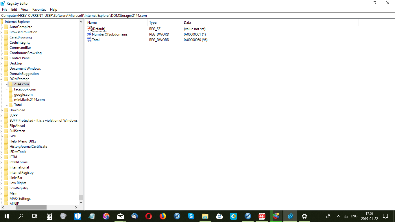Screen dimensions: 395x222
Task: Open the Help menu
Action: 53,10
